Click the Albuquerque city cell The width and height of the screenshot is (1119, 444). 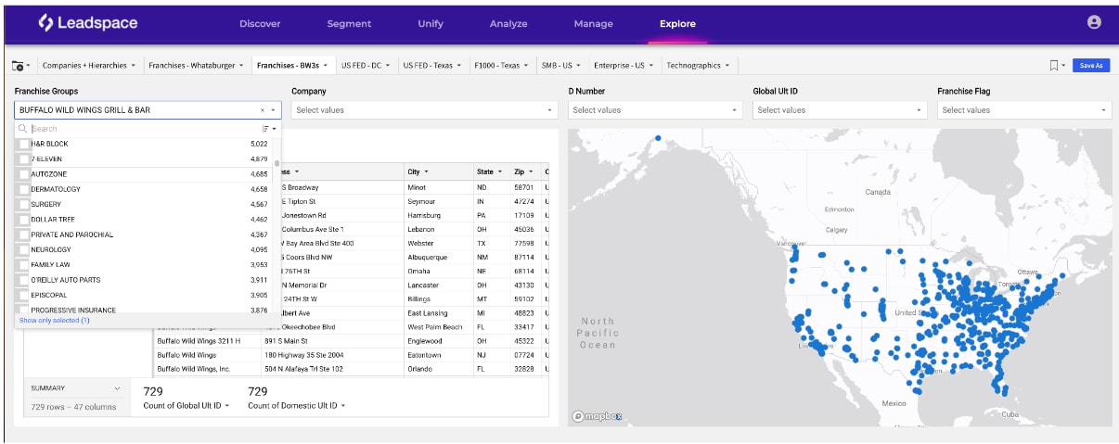[439, 257]
